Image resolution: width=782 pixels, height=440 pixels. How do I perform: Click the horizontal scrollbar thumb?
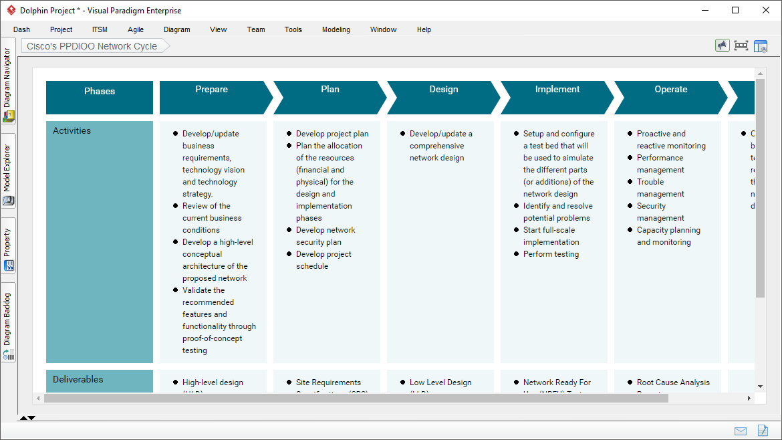(x=356, y=398)
